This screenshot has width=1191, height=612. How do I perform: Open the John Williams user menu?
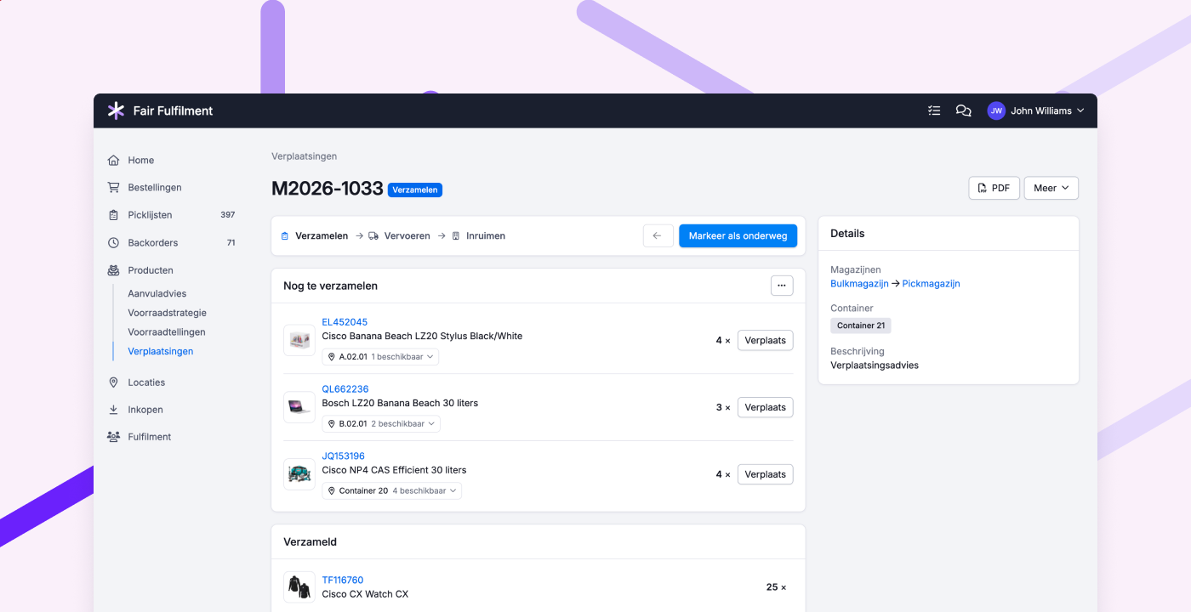pyautogui.click(x=1035, y=110)
